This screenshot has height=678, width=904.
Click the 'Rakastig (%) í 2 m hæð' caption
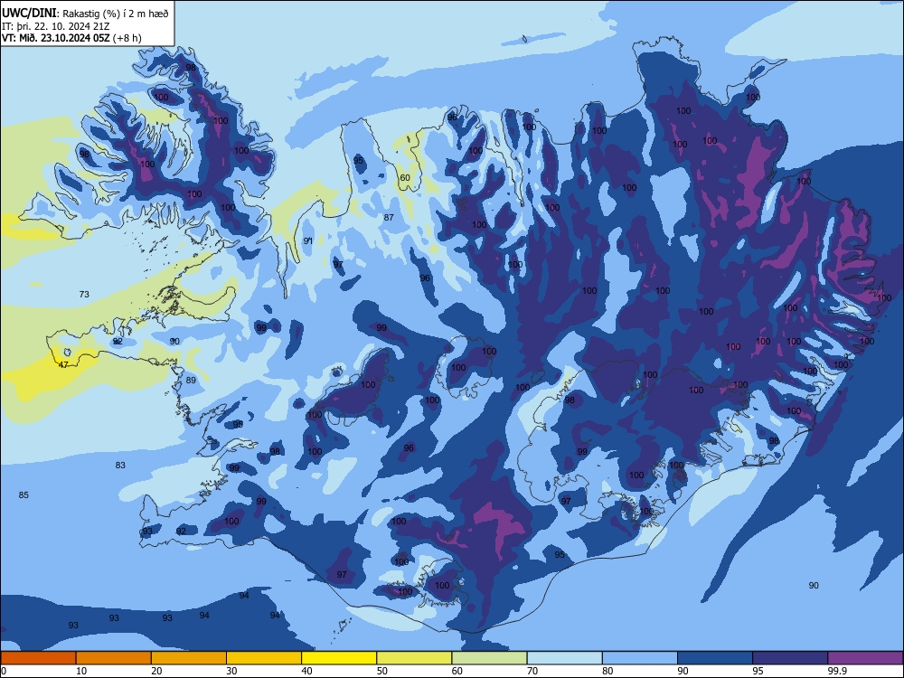[x=116, y=14]
